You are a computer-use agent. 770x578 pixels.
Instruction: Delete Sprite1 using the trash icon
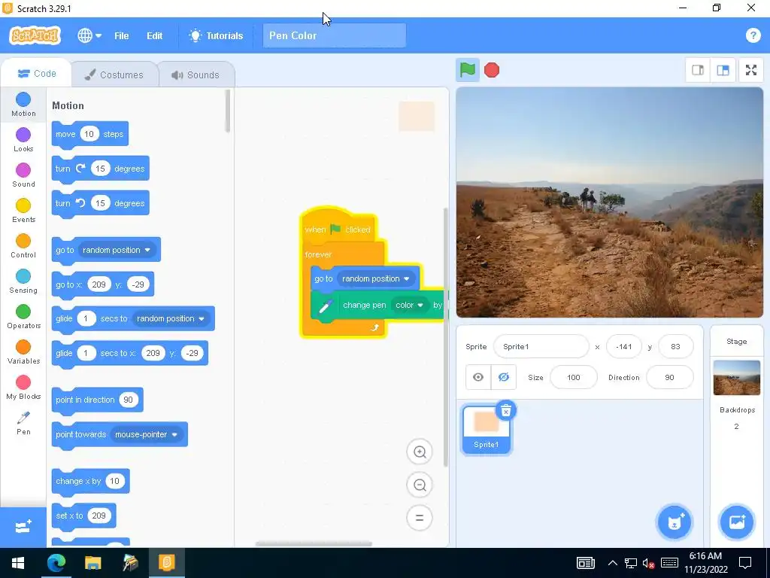click(506, 410)
